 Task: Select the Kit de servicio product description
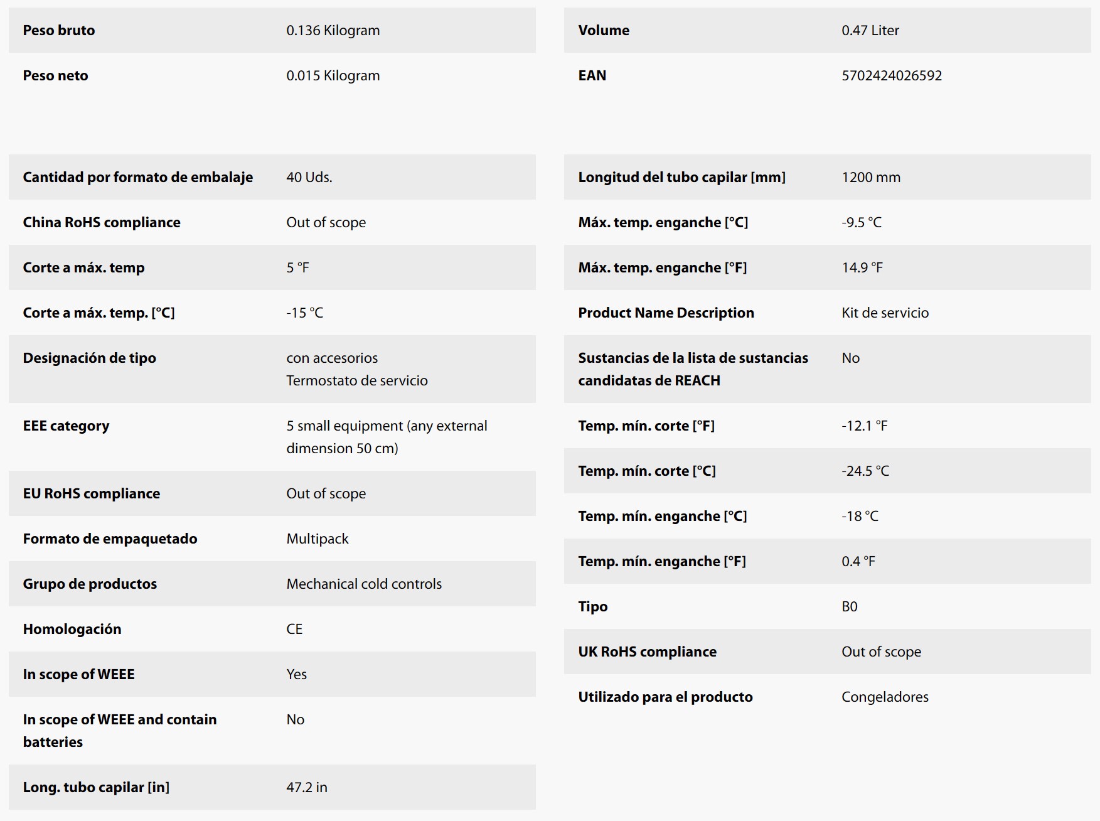click(885, 313)
